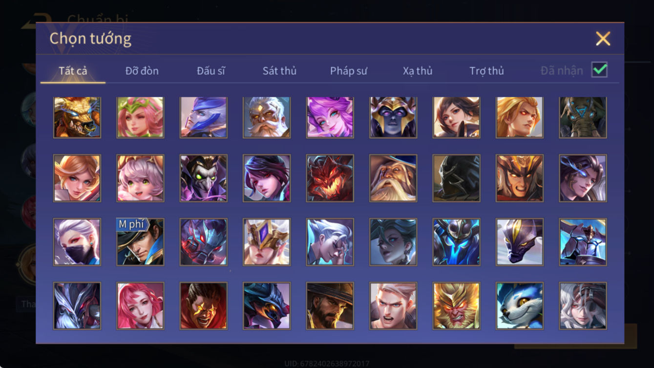The height and width of the screenshot is (368, 654).
Task: Filter heroes by Pháp sư
Action: 349,71
